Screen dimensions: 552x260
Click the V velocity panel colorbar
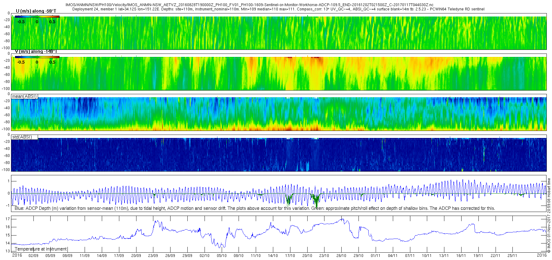click(37, 57)
